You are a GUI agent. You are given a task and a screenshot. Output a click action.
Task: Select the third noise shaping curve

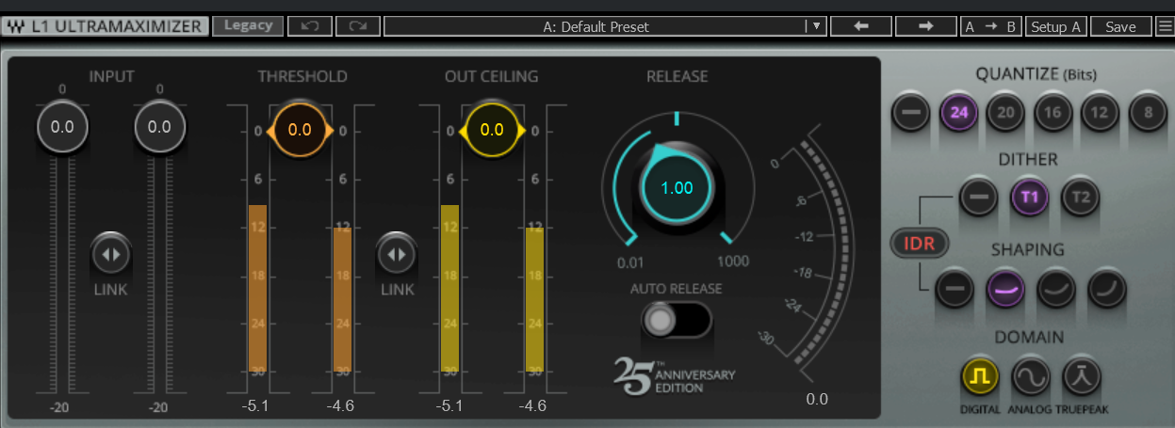pos(1056,289)
